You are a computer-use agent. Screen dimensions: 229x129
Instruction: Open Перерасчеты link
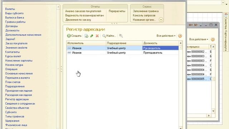117,11
